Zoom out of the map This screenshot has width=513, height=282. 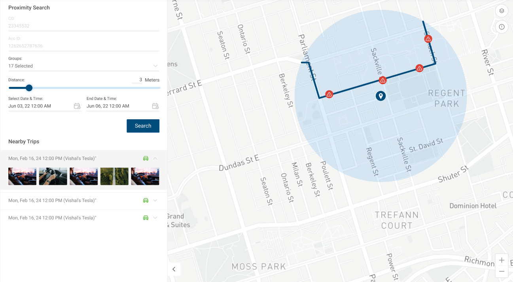pos(502,271)
